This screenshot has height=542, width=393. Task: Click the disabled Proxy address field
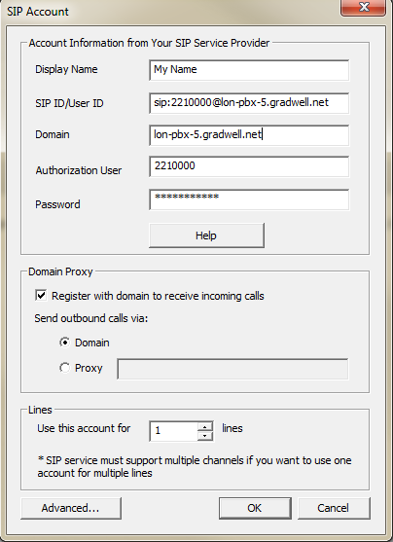click(x=232, y=369)
